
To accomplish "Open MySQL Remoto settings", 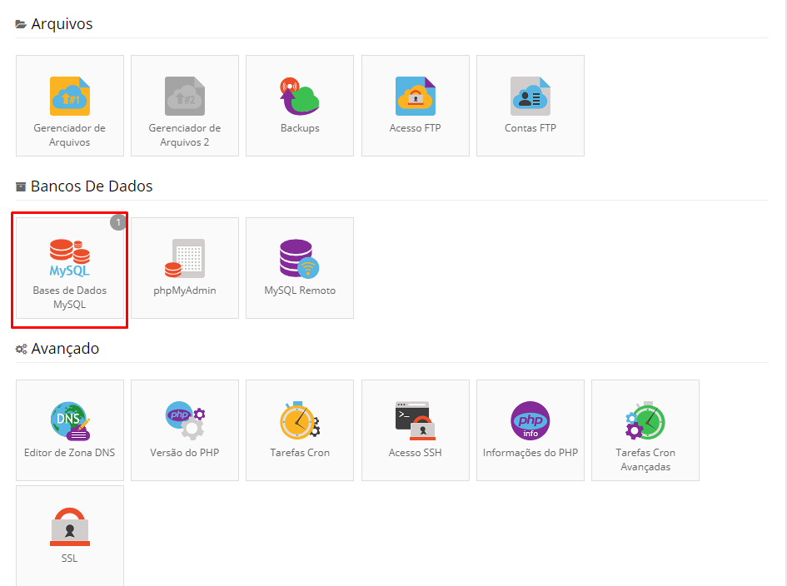I will 300,267.
